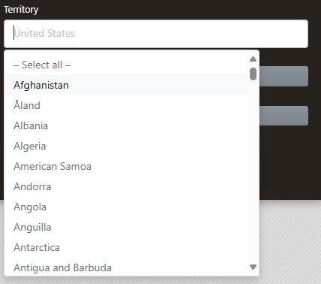
Task: Click the scroll down arrow in dropdown list
Action: (253, 267)
